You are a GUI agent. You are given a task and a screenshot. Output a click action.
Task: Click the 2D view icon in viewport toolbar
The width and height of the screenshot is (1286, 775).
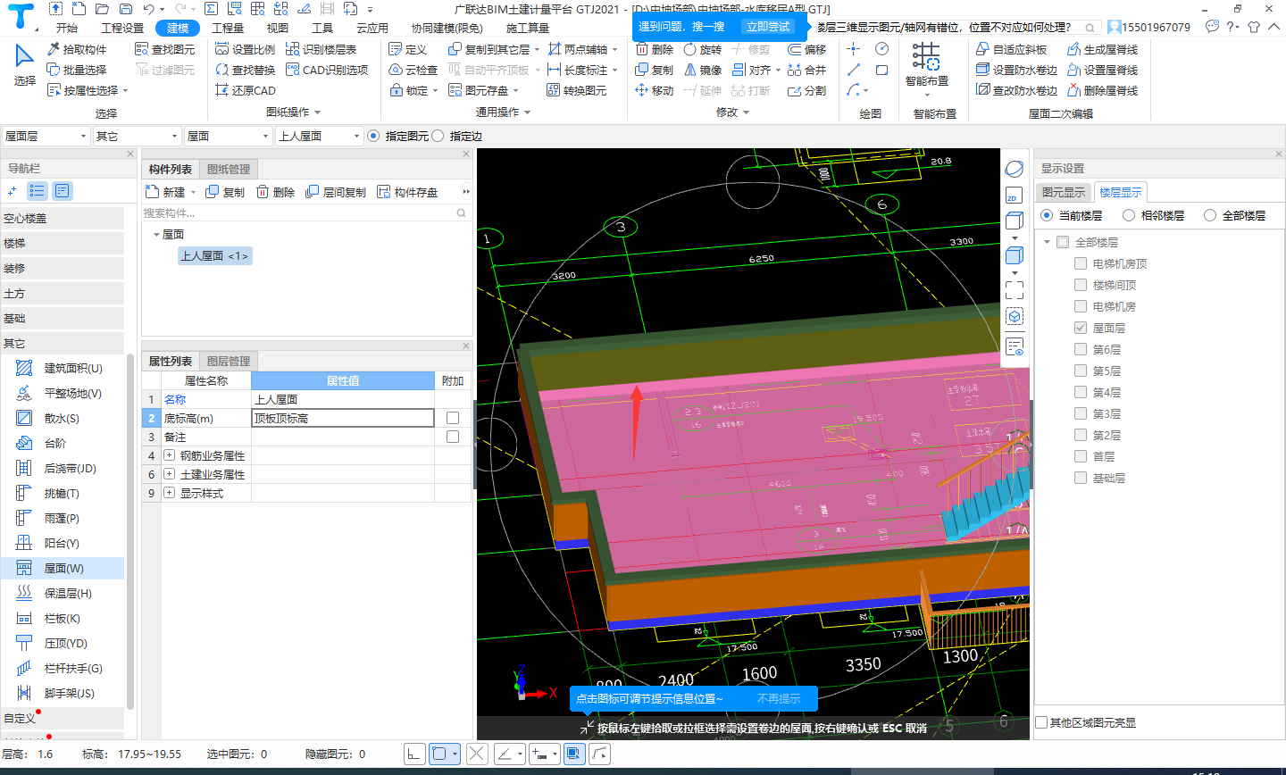(1014, 196)
